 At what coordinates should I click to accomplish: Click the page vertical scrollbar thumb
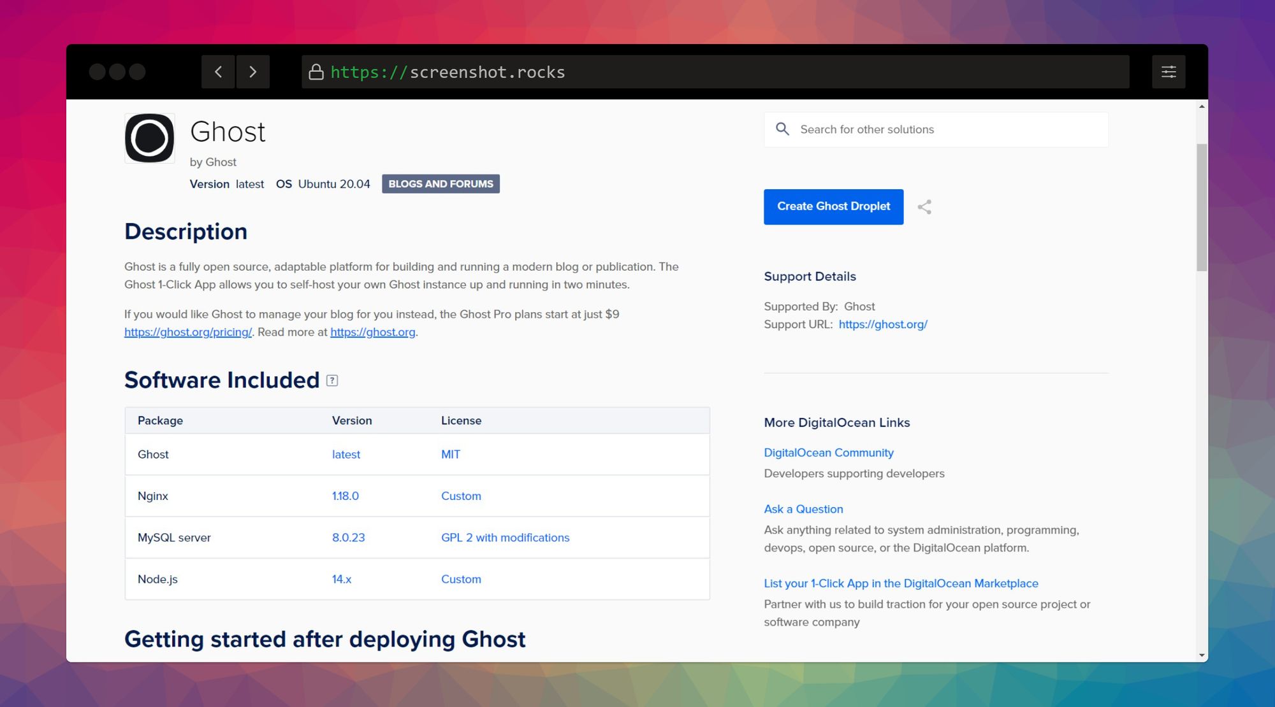coord(1202,208)
